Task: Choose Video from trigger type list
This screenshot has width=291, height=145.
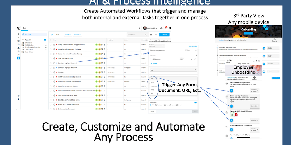Action: coord(152,90)
